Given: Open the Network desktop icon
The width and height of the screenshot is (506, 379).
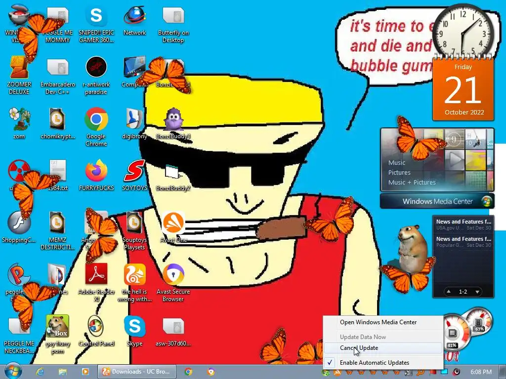Looking at the screenshot, I should [134, 21].
